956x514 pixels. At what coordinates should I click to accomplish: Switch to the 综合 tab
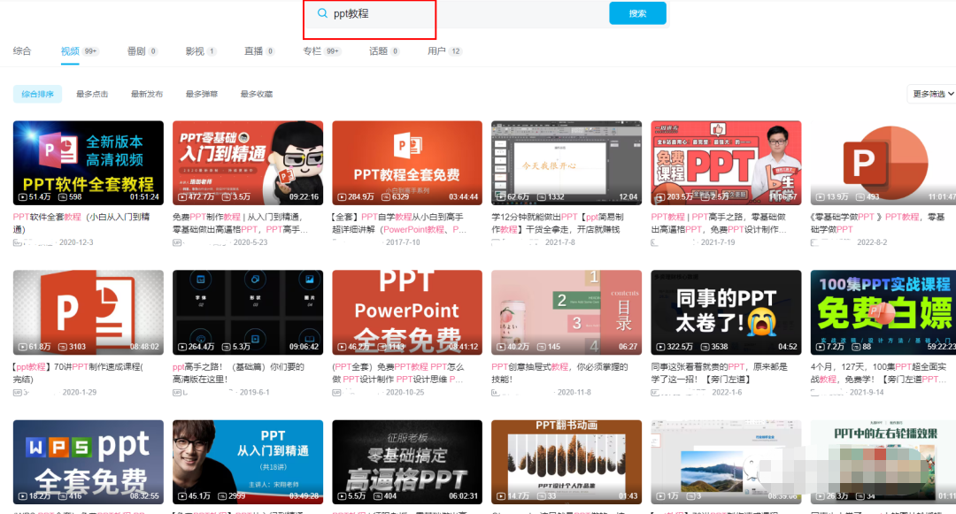point(22,51)
